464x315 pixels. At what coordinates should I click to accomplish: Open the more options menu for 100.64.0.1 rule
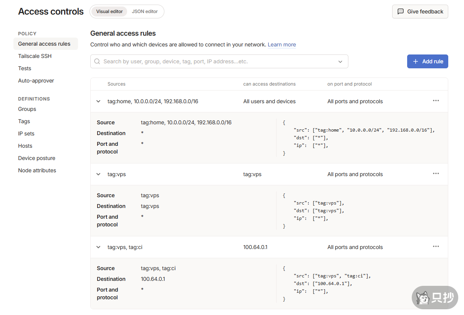click(x=436, y=247)
